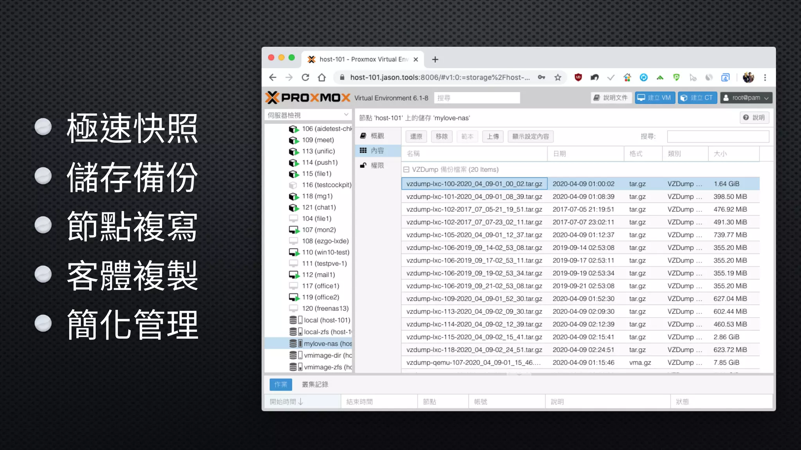Select backup vzdump-lxc-102-2017_07_05-21_19_51.tar.gz
The image size is (801, 450).
point(580,209)
